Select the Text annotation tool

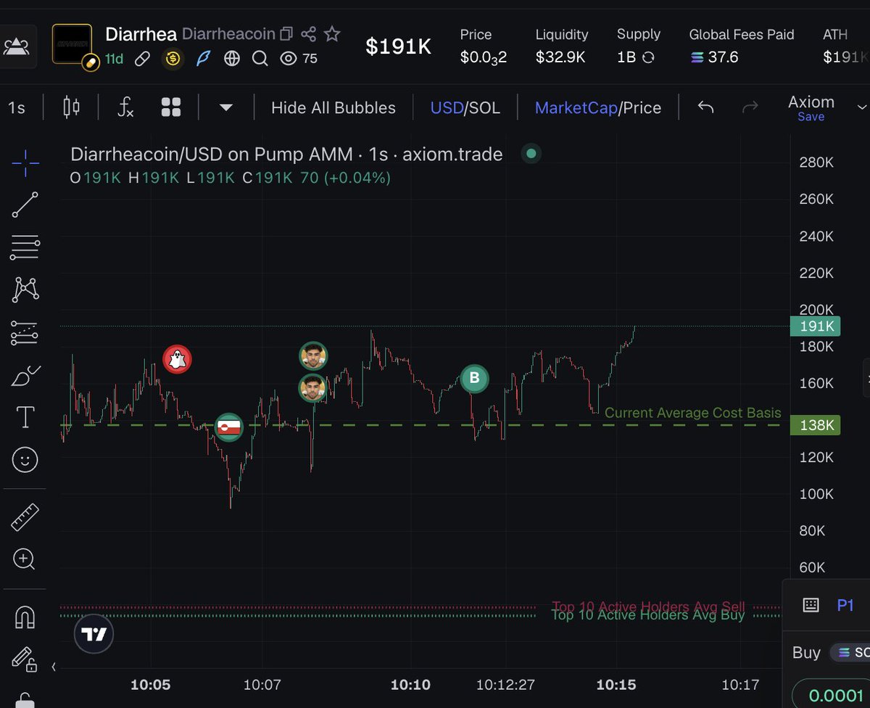click(25, 417)
